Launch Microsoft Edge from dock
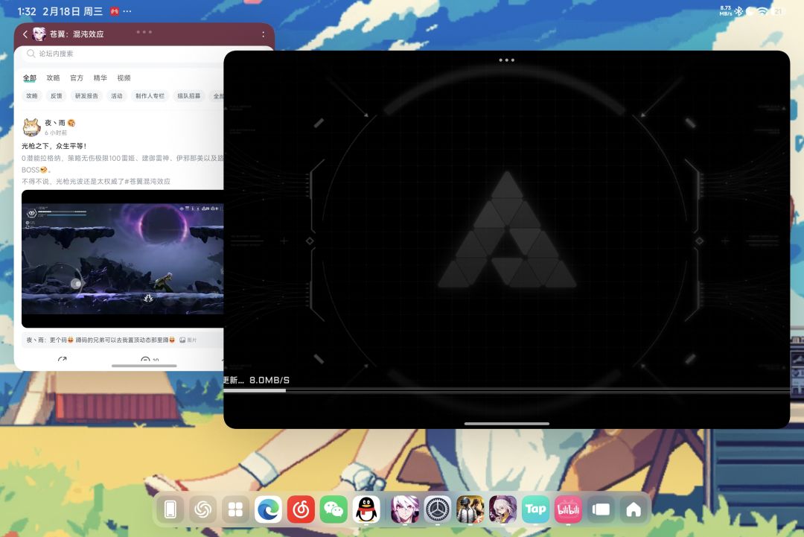Image resolution: width=804 pixels, height=537 pixels. [x=268, y=509]
